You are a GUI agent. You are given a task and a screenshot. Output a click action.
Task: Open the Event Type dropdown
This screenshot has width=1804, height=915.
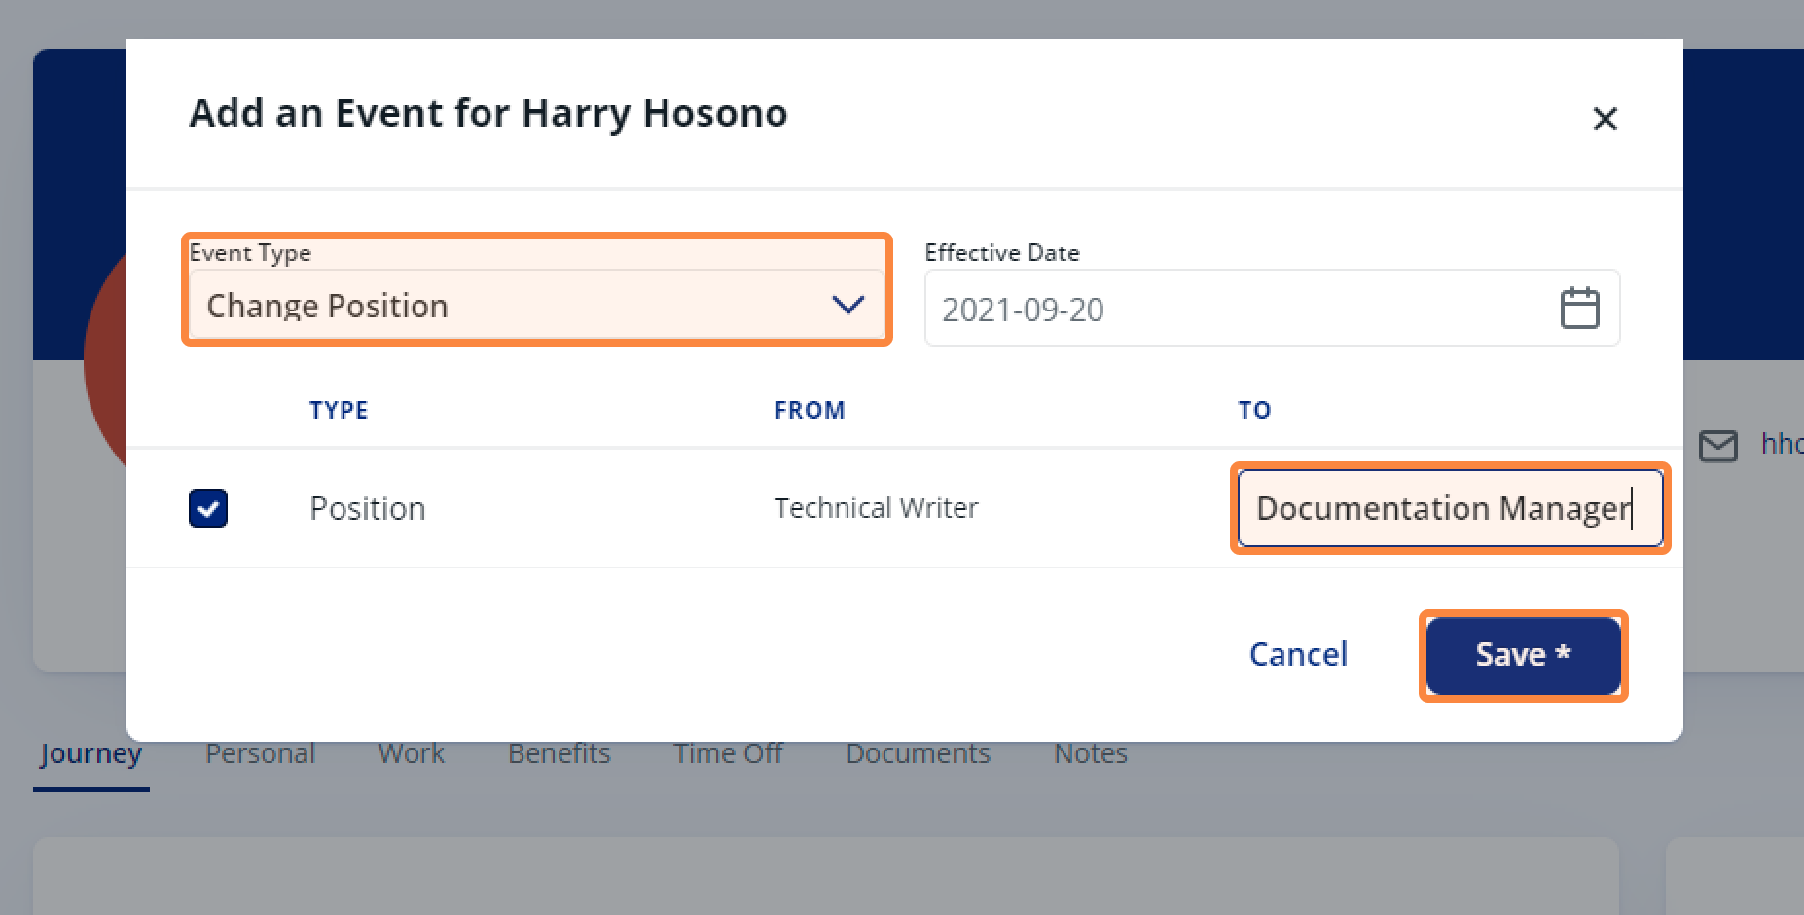536,306
